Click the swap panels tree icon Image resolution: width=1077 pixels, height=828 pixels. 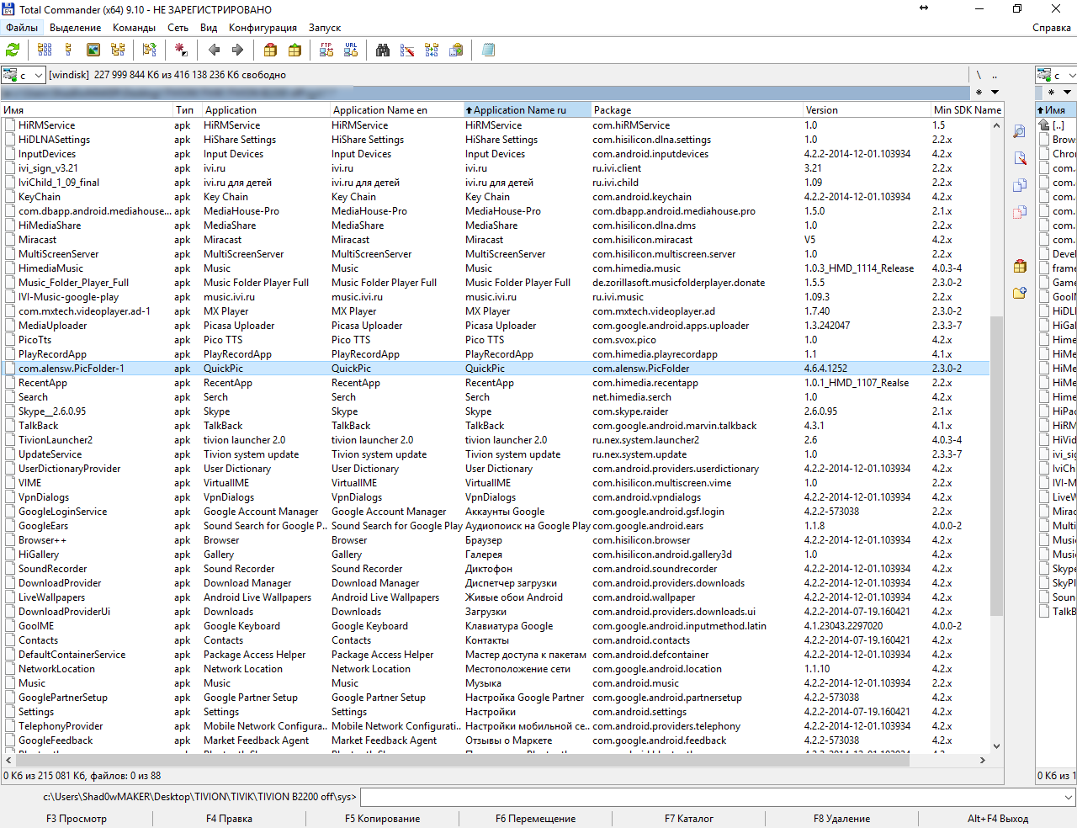(150, 50)
